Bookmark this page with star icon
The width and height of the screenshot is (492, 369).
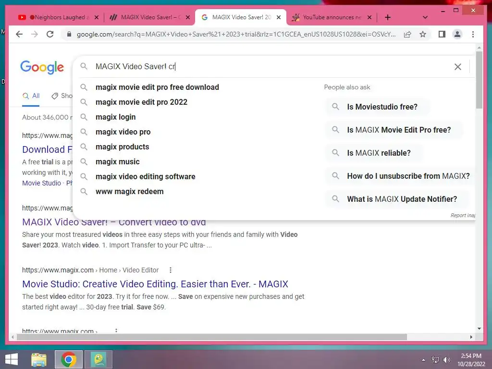tap(423, 34)
